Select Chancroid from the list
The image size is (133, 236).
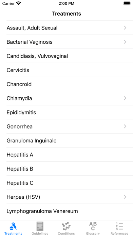tap(70, 84)
